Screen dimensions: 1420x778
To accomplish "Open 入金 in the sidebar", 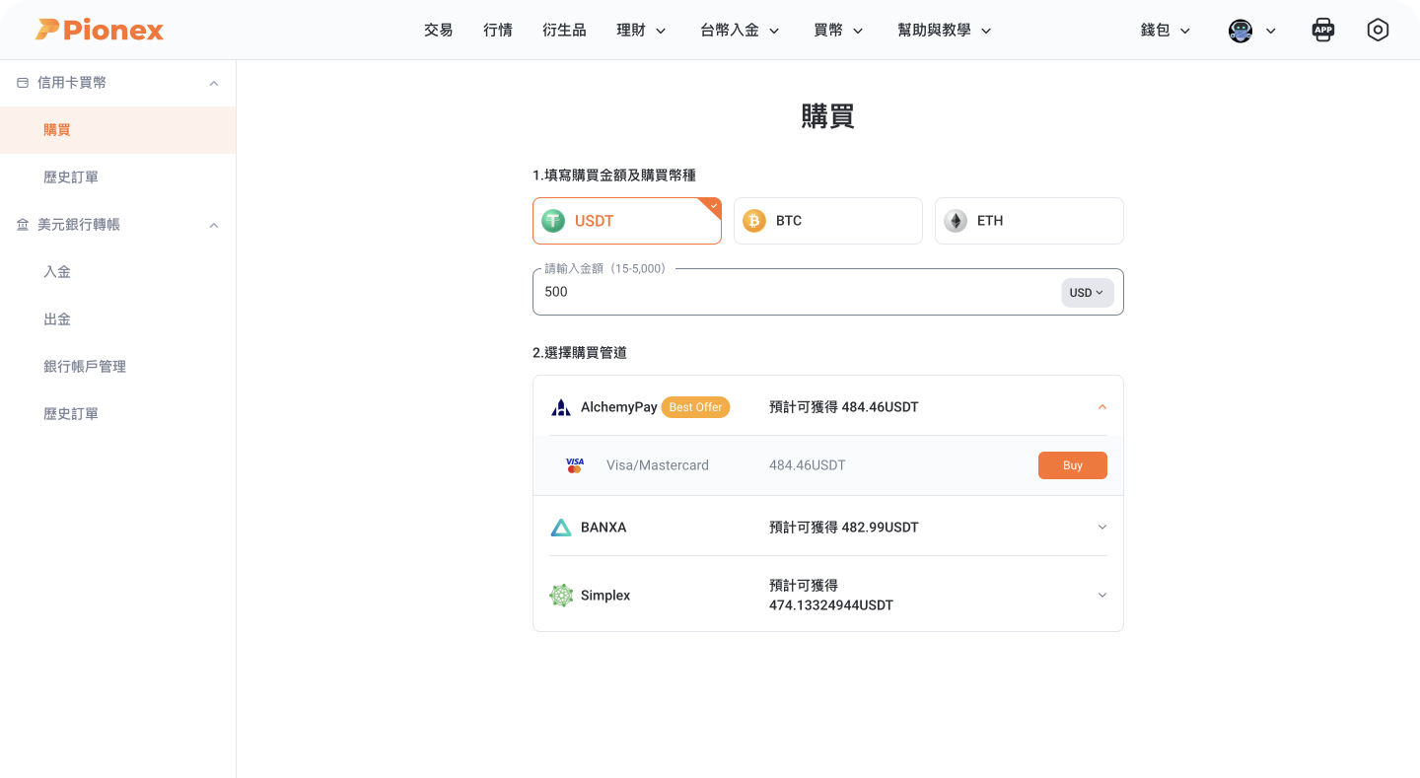I will 118,272.
